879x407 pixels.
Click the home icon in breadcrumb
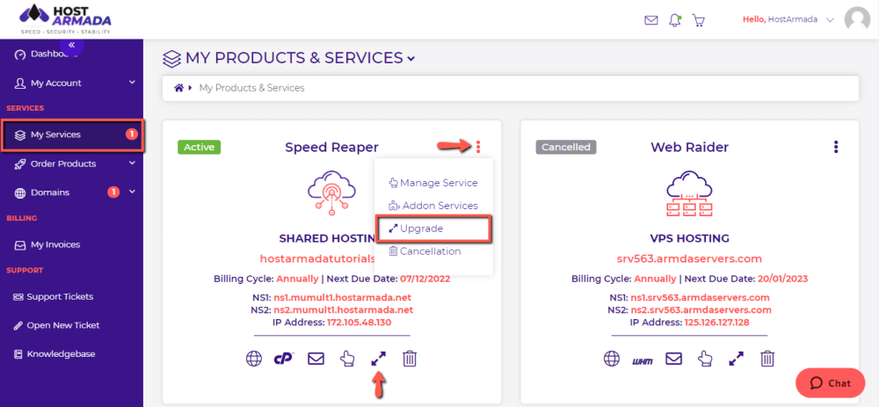[178, 88]
